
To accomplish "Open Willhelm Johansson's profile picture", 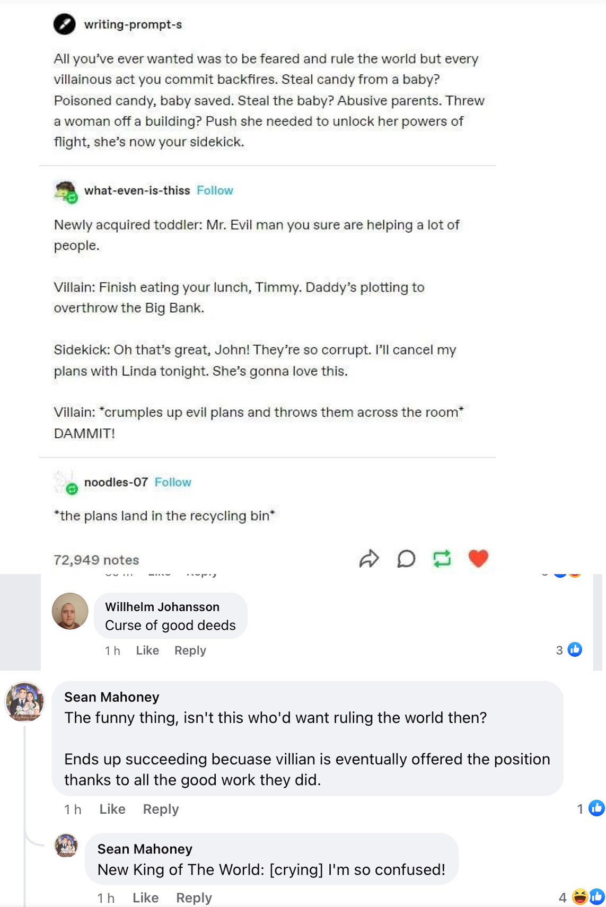I will coord(70,611).
